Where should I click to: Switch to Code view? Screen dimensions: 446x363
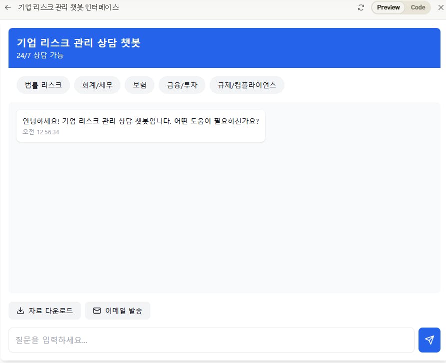click(417, 7)
